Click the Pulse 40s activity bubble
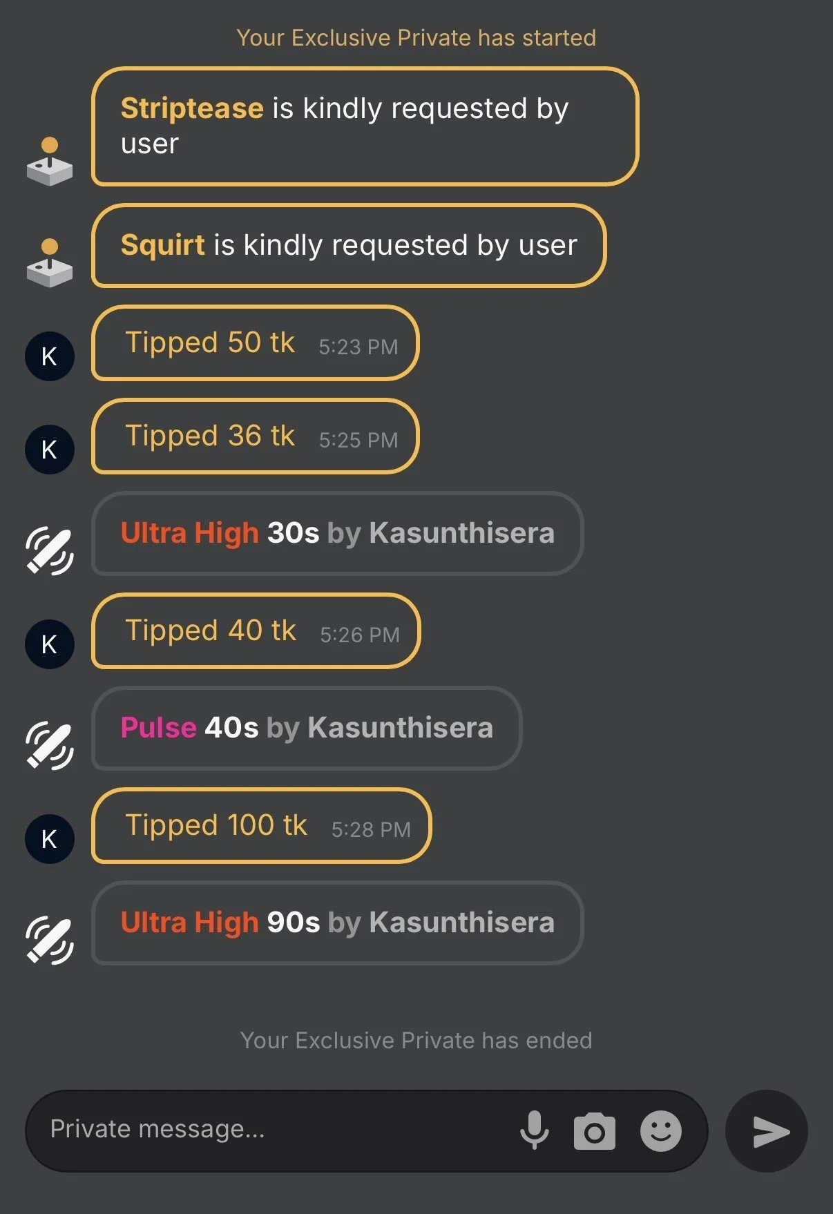Viewport: 833px width, 1214px height. (307, 728)
